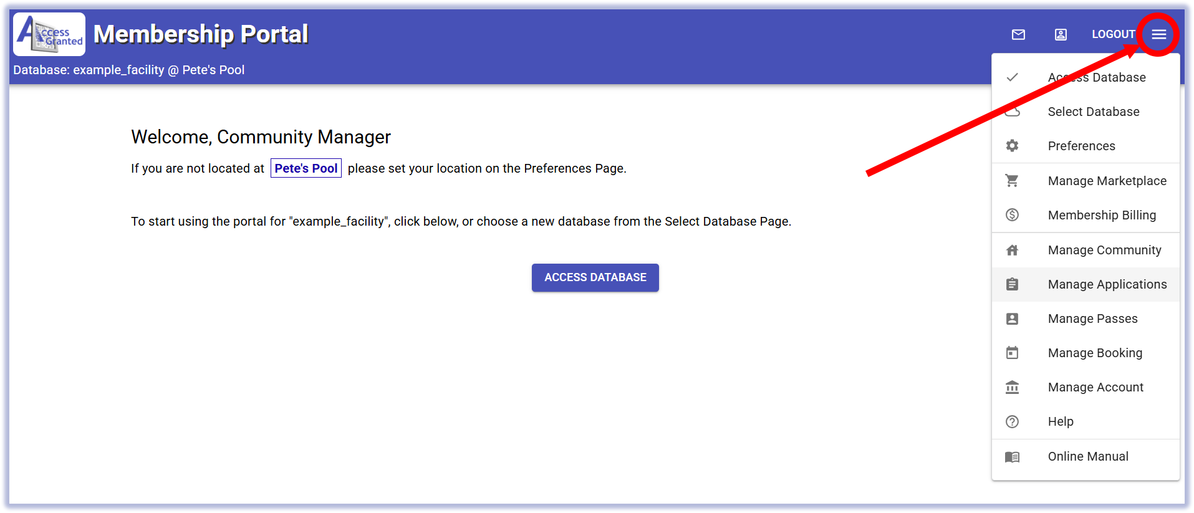Click the Preferences gear icon
This screenshot has height=513, width=1194.
(1012, 146)
